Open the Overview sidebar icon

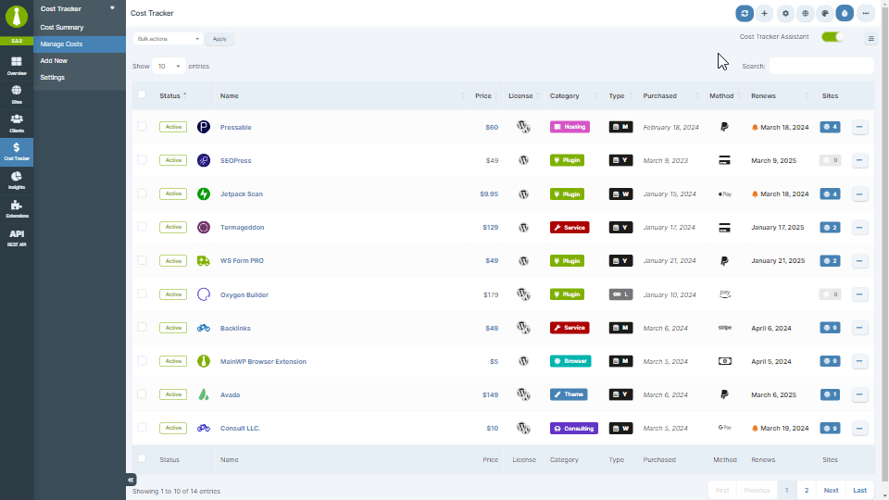pyautogui.click(x=17, y=66)
